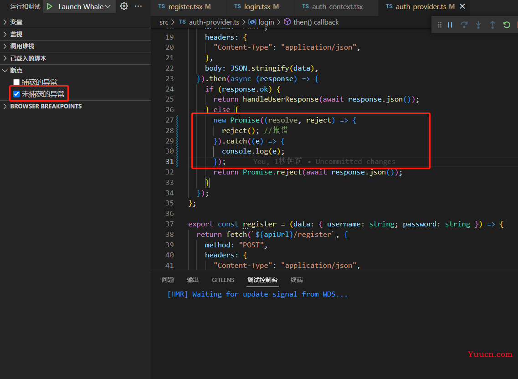The image size is (518, 379).
Task: Expand the BROWSER BREAKPOINTS section
Action: 75,107
